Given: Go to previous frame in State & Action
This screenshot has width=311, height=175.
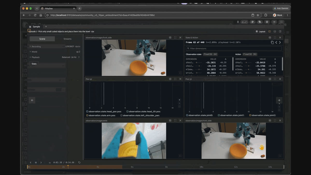Looking at the screenshot, I should [x=276, y=43].
